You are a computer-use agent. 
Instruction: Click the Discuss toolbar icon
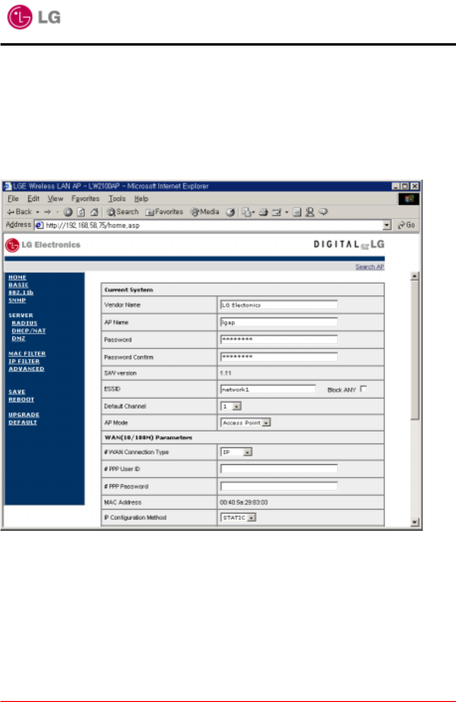297,212
